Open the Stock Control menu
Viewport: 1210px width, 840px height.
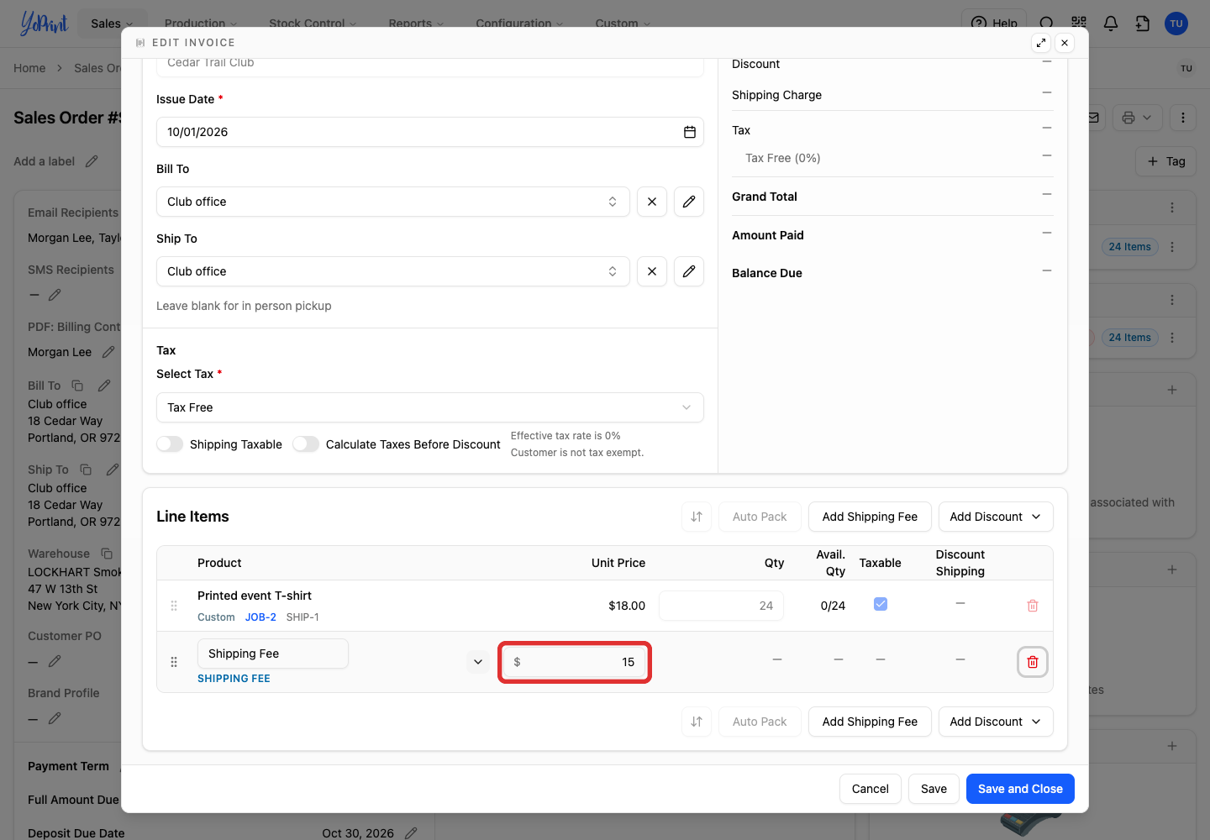pos(313,24)
